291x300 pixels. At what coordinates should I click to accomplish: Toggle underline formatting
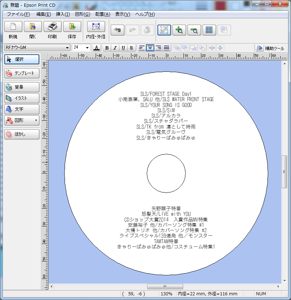[123, 47]
